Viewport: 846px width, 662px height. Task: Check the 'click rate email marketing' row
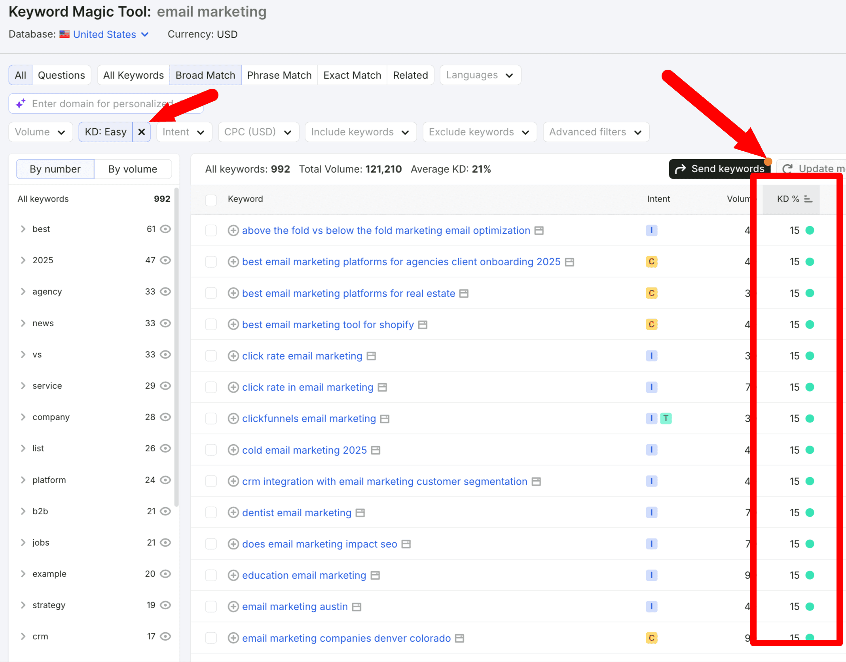(x=211, y=356)
